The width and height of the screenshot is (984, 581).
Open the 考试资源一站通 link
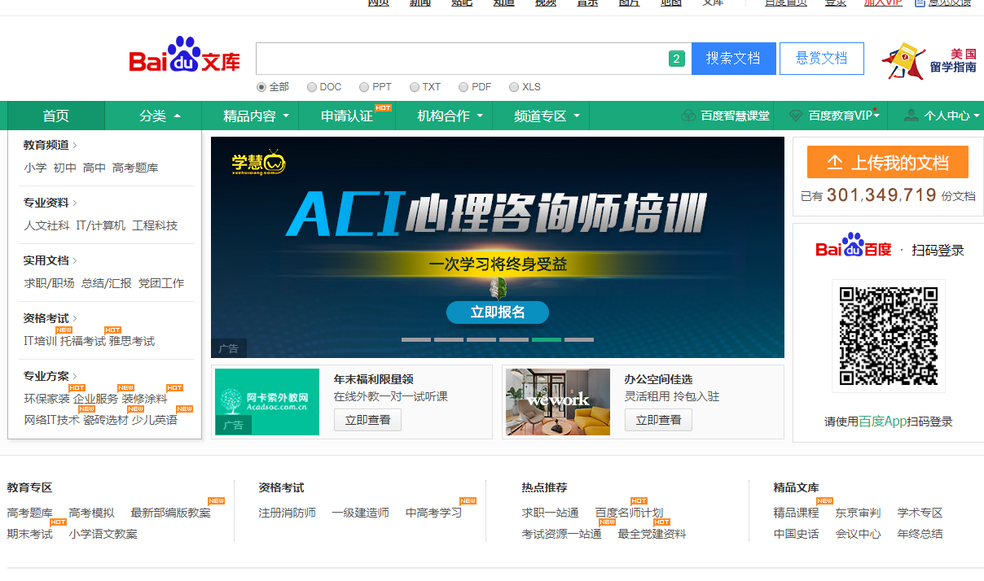(x=562, y=534)
